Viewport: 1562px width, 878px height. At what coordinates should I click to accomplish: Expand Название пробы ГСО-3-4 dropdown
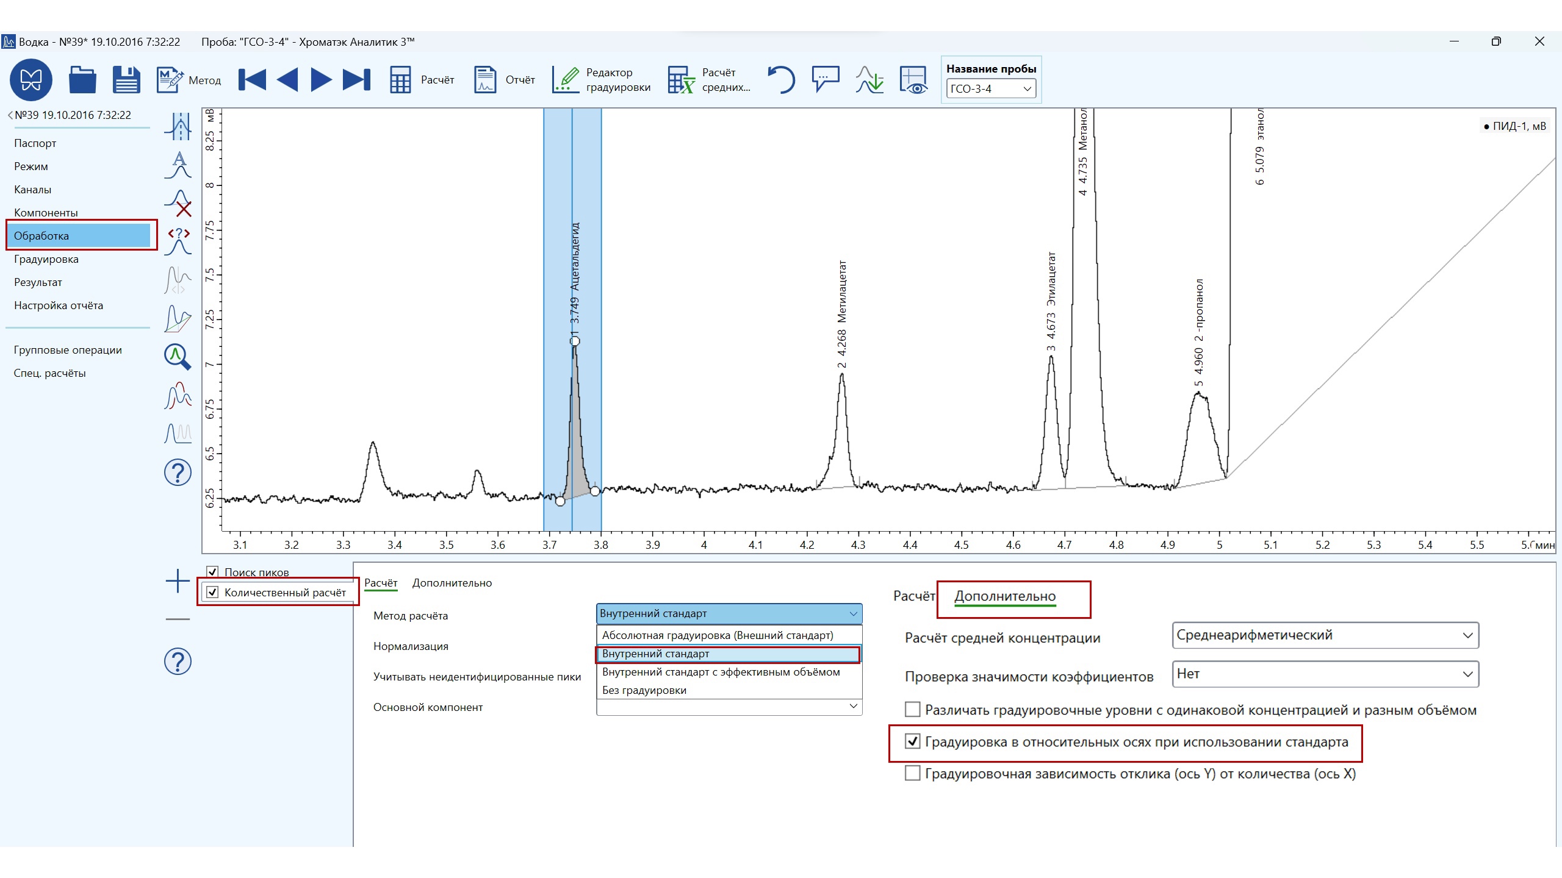[1027, 89]
